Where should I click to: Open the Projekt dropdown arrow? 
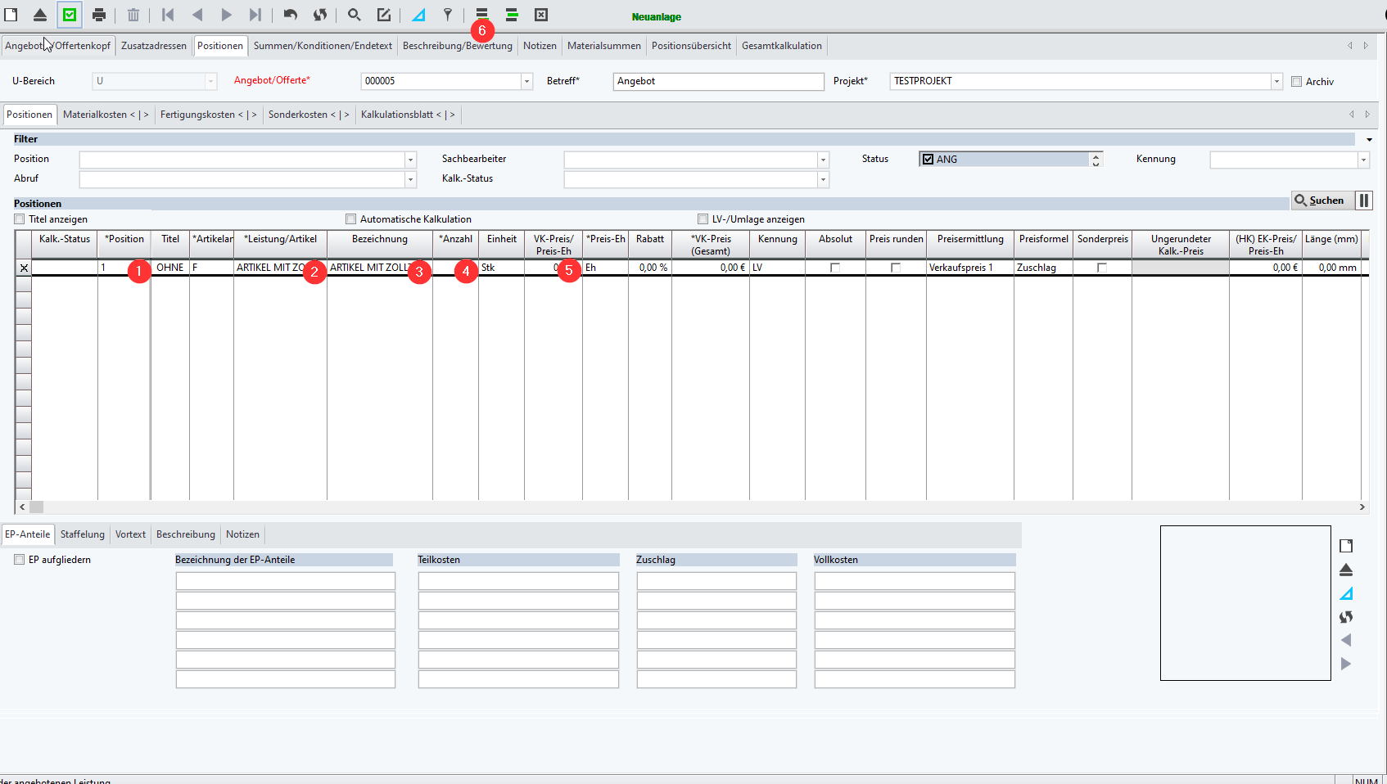point(1276,82)
